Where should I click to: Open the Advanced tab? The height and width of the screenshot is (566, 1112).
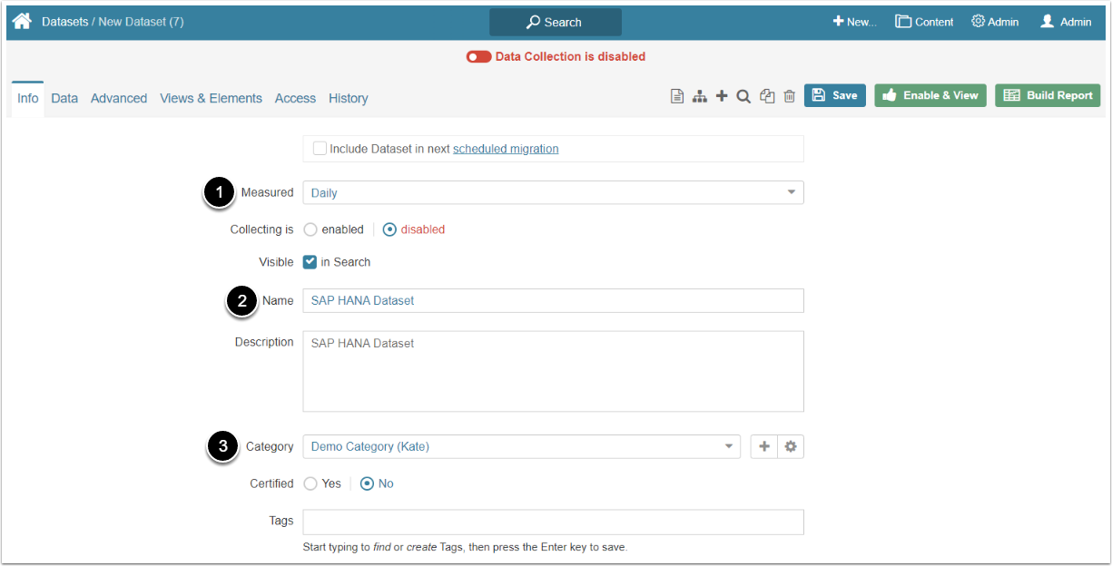[119, 98]
